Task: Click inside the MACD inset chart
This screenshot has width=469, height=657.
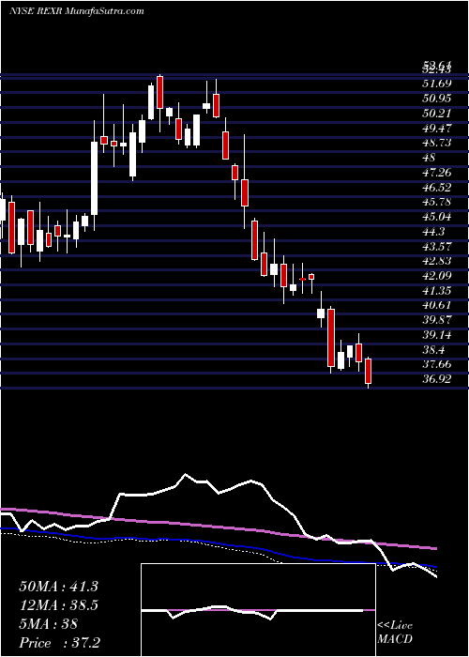Action: (258, 610)
